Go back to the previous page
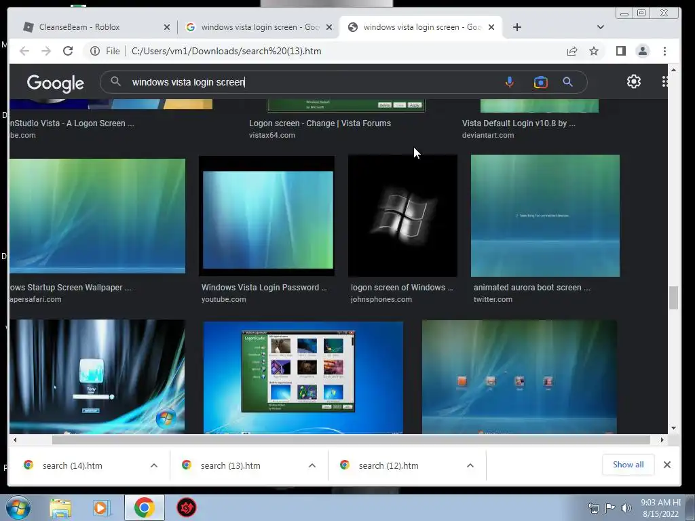The image size is (695, 521). pos(24,51)
